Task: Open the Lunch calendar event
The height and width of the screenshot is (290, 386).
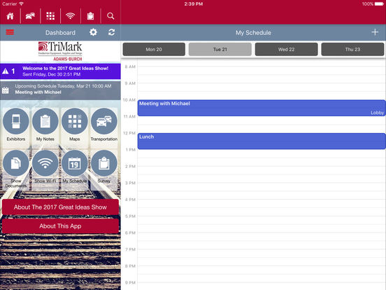Action: click(262, 141)
